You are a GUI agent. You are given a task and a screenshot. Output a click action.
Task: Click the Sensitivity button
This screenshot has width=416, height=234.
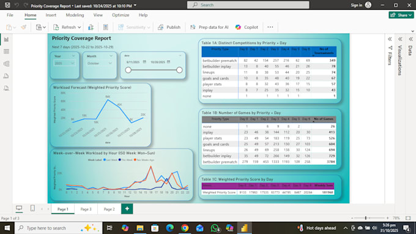click(134, 28)
